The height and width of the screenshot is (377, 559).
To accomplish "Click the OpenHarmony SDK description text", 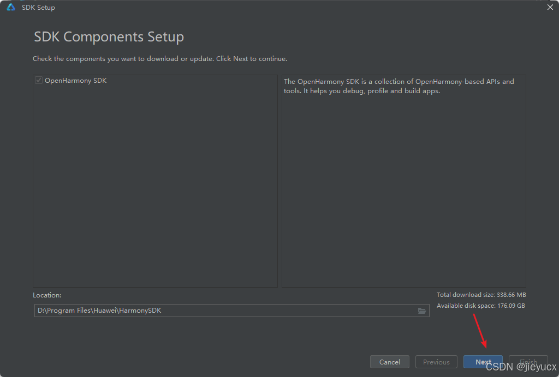I will (x=399, y=86).
